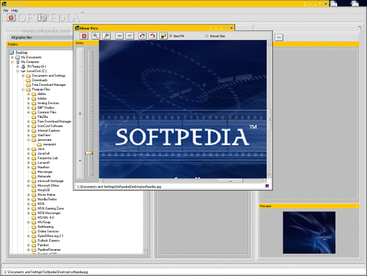Click the image horizontal scrollbar left arrow
Image resolution: width=367 pixels, height=276 pixels.
101,180
